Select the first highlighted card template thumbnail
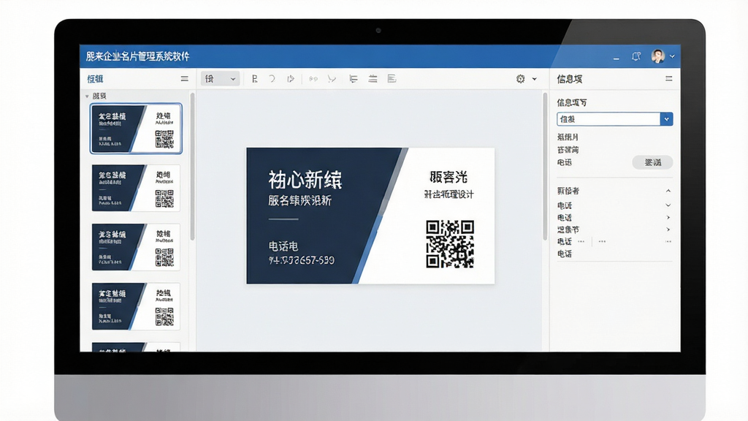The image size is (748, 421). pos(136,129)
